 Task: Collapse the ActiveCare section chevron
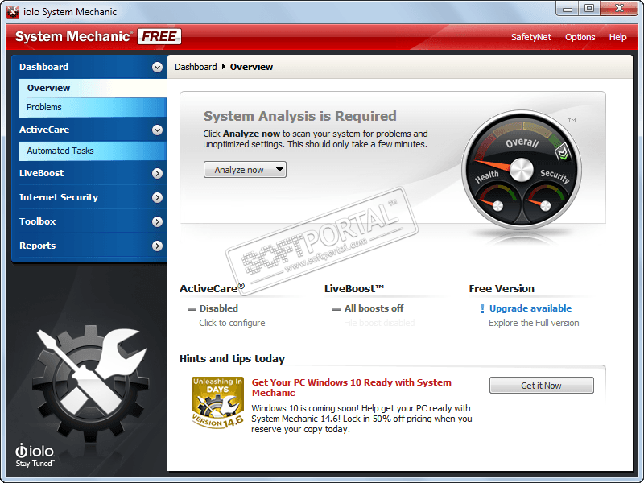pyautogui.click(x=157, y=130)
